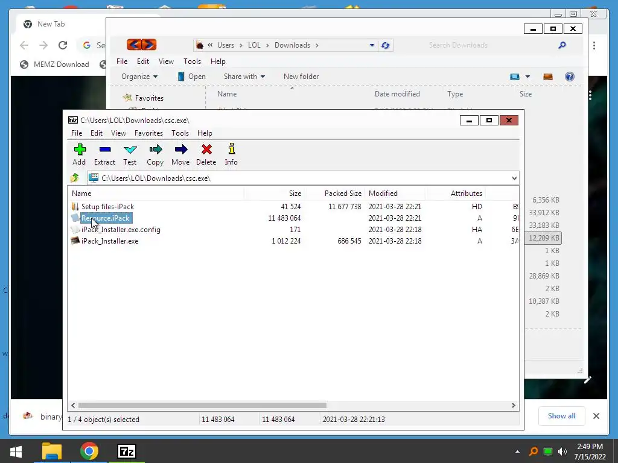Go up one folder level in 7-Zip

75,178
